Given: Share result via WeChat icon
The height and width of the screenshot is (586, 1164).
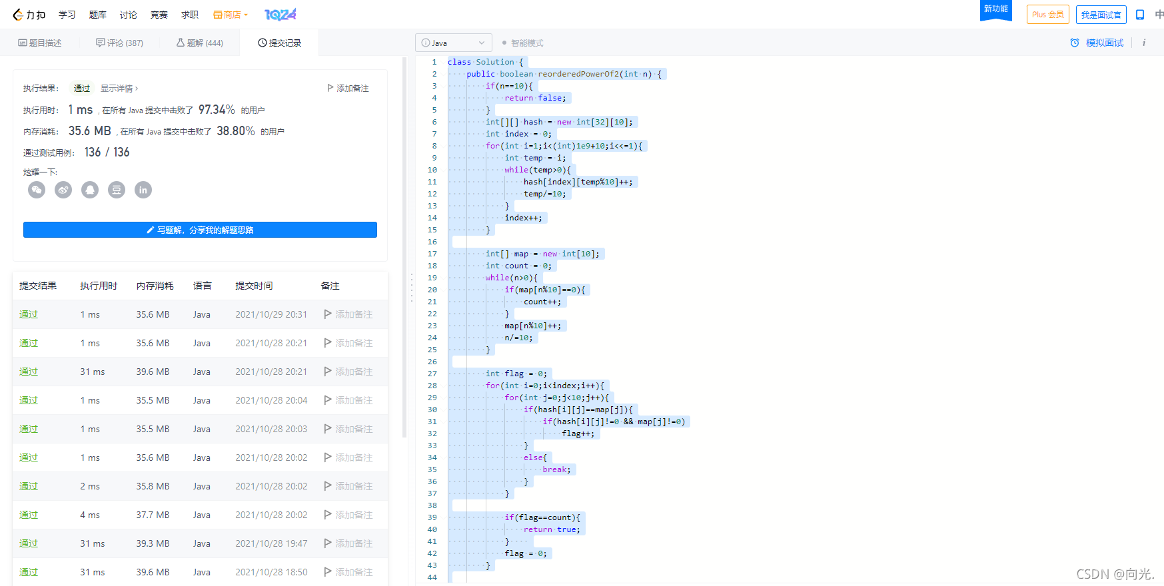Looking at the screenshot, I should tap(37, 190).
